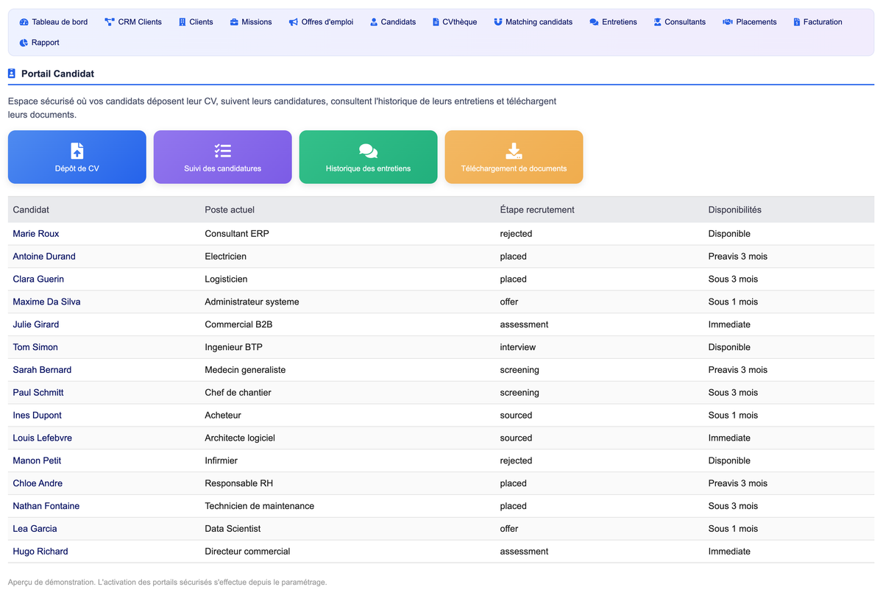This screenshot has height=609, width=883.
Task: Open the Facturation menu item
Action: [818, 22]
